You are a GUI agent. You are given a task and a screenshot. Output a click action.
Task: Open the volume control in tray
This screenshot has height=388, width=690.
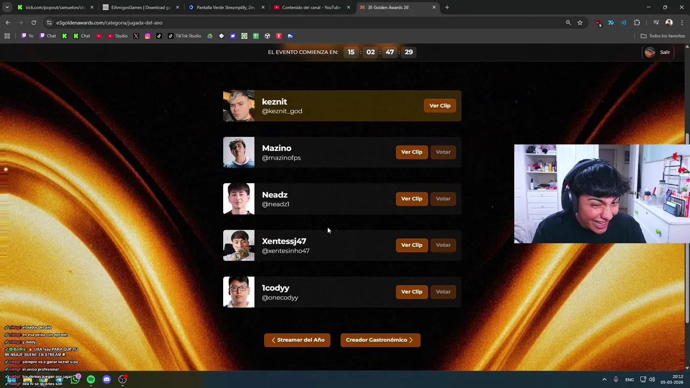point(652,379)
